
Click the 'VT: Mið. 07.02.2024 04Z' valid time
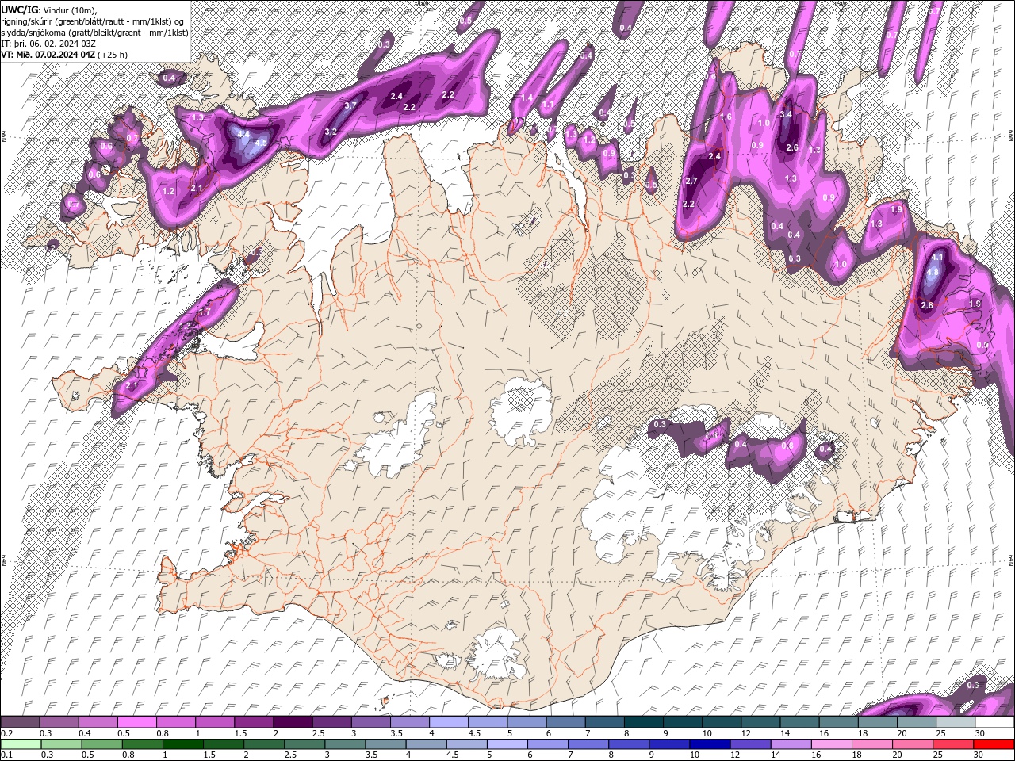48,55
